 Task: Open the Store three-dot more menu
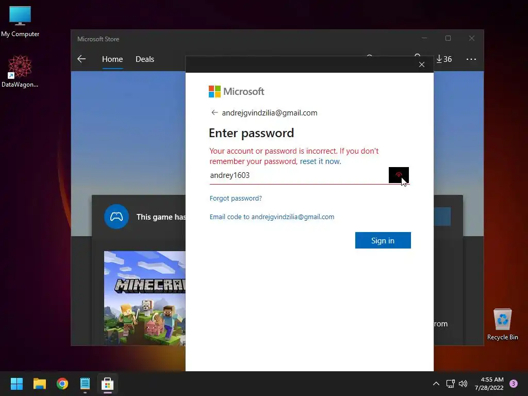point(471,59)
